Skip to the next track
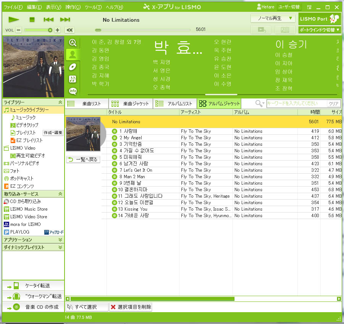 tap(65, 19)
